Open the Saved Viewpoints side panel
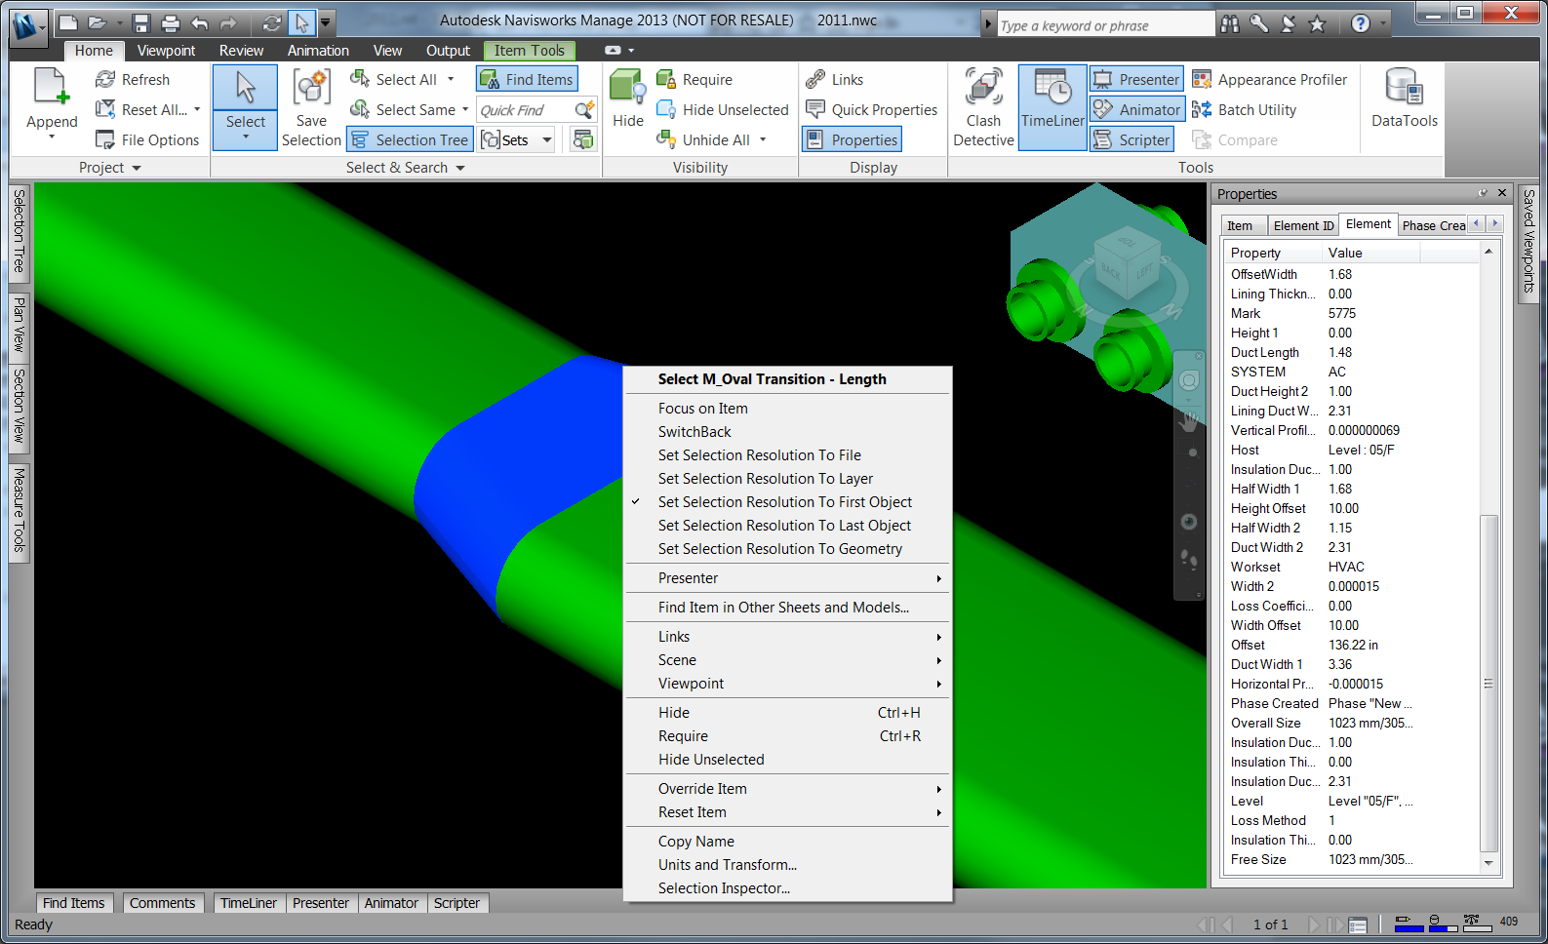 1528,243
